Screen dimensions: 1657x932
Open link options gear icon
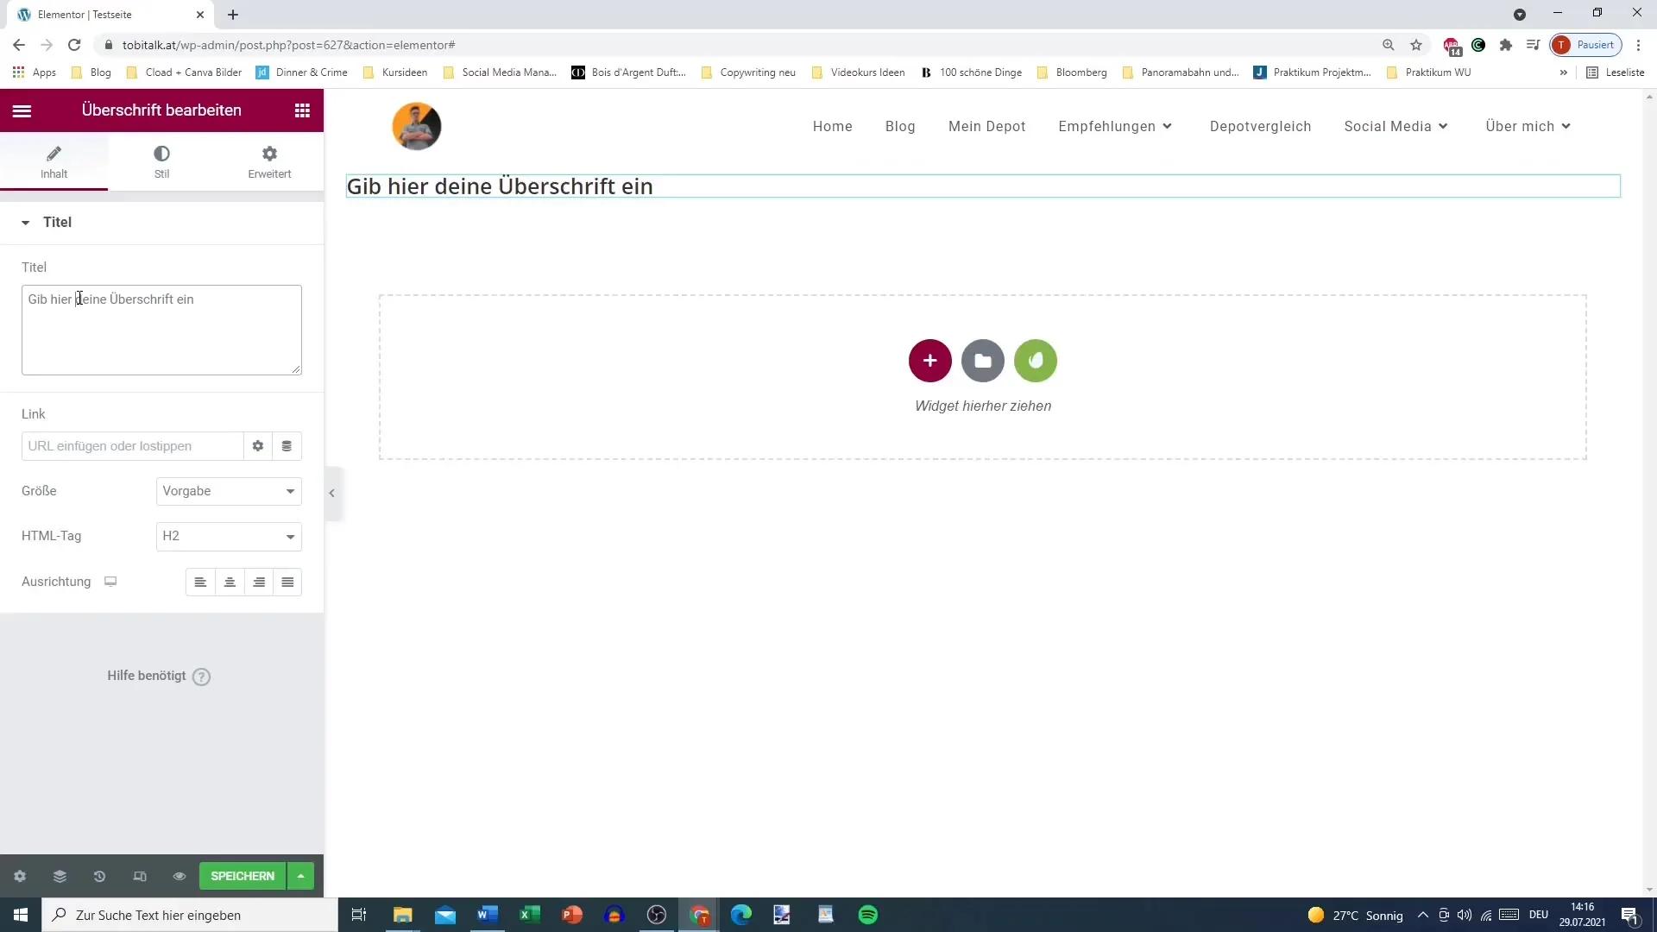(258, 446)
